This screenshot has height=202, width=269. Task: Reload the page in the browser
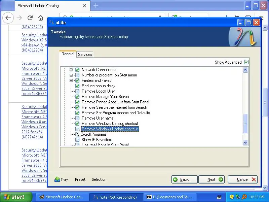pyautogui.click(x=30, y=18)
